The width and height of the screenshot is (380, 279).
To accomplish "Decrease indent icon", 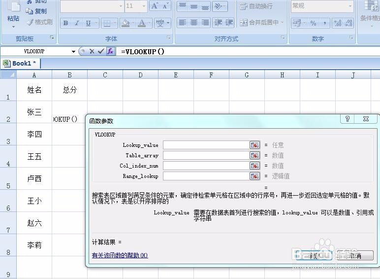I will click(x=218, y=23).
